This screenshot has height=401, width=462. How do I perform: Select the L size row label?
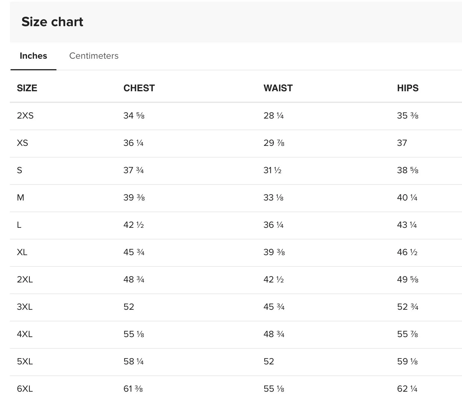(19, 225)
